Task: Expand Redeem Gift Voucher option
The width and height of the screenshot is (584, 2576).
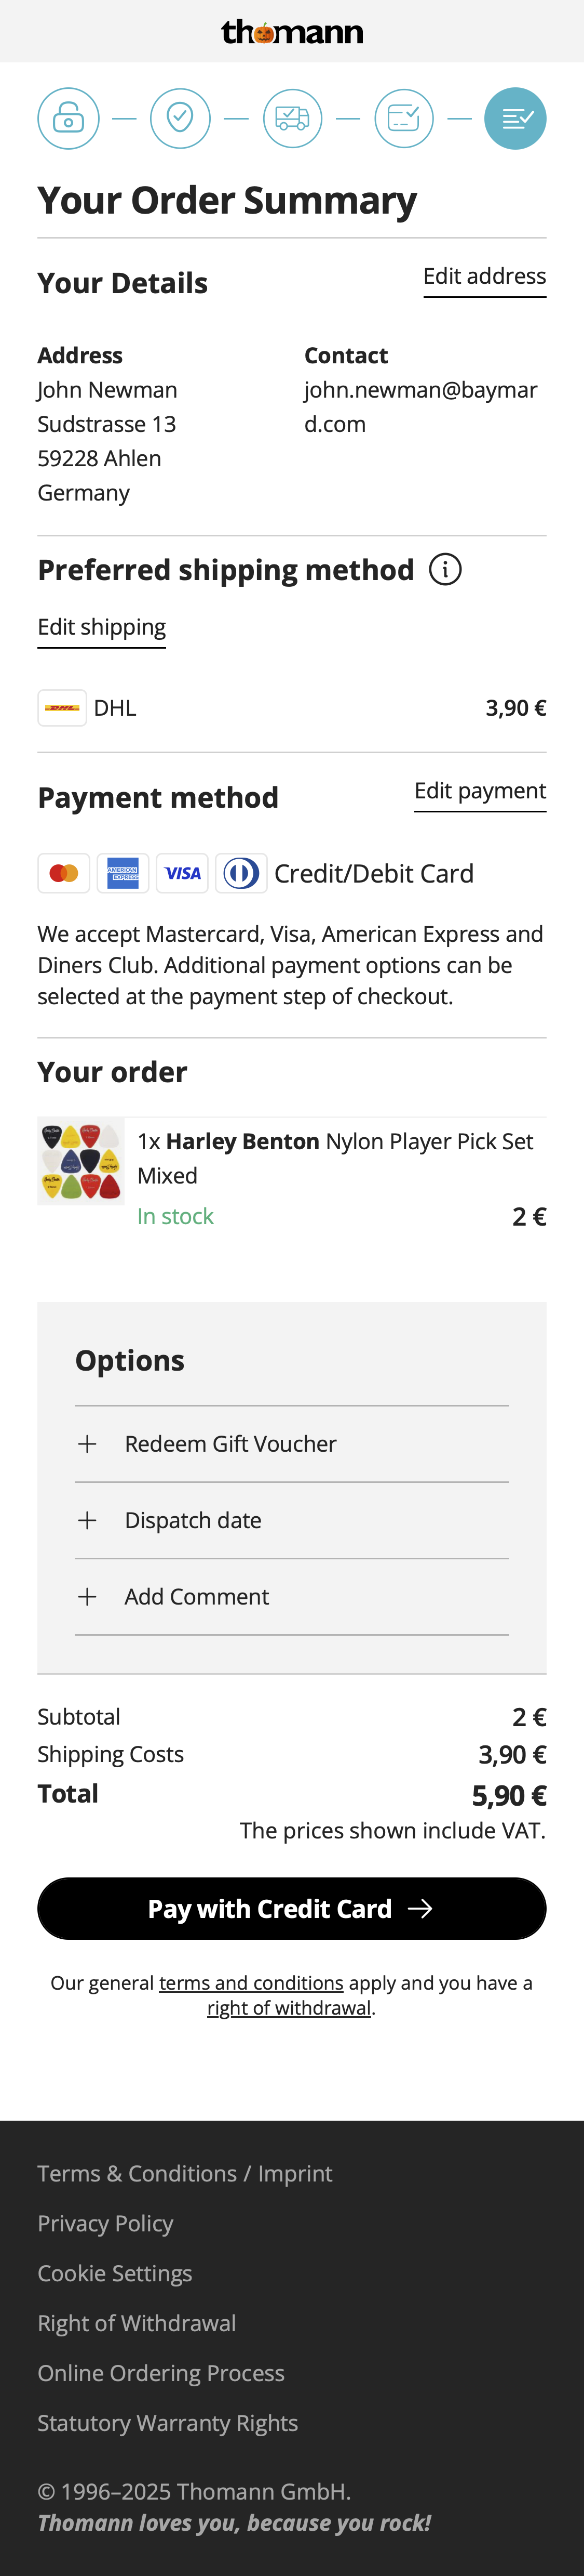Action: pyautogui.click(x=230, y=1444)
